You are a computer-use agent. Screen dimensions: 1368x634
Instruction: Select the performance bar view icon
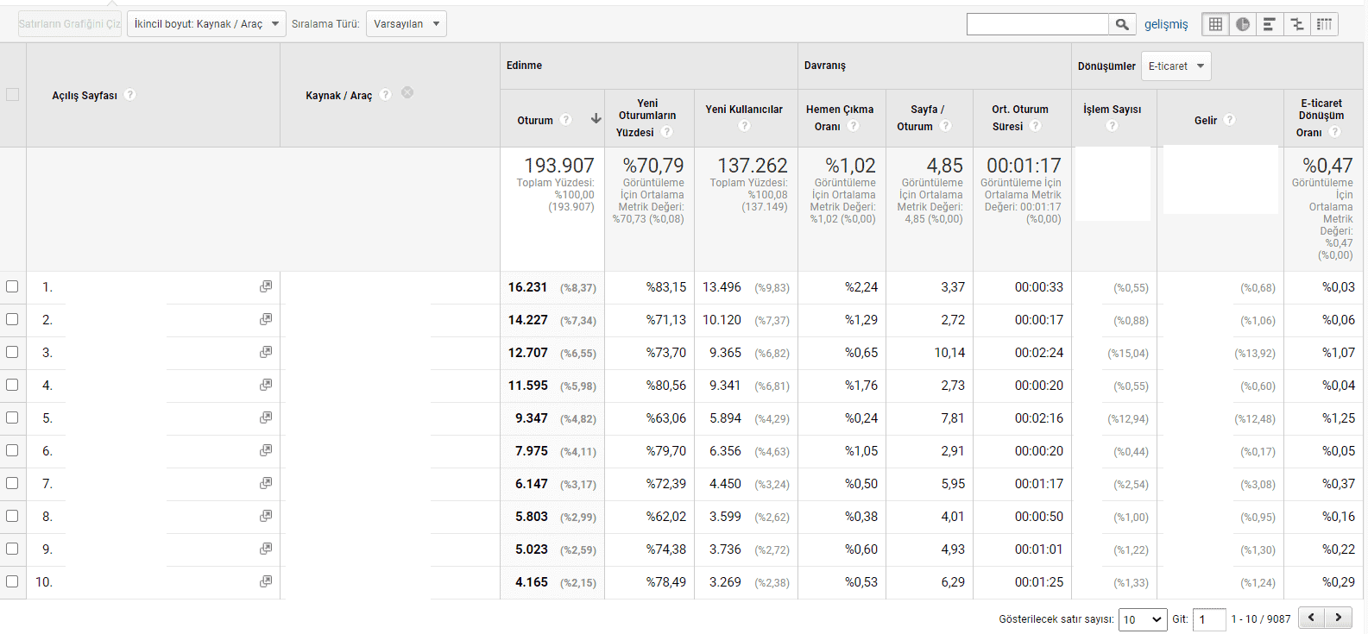click(1269, 24)
